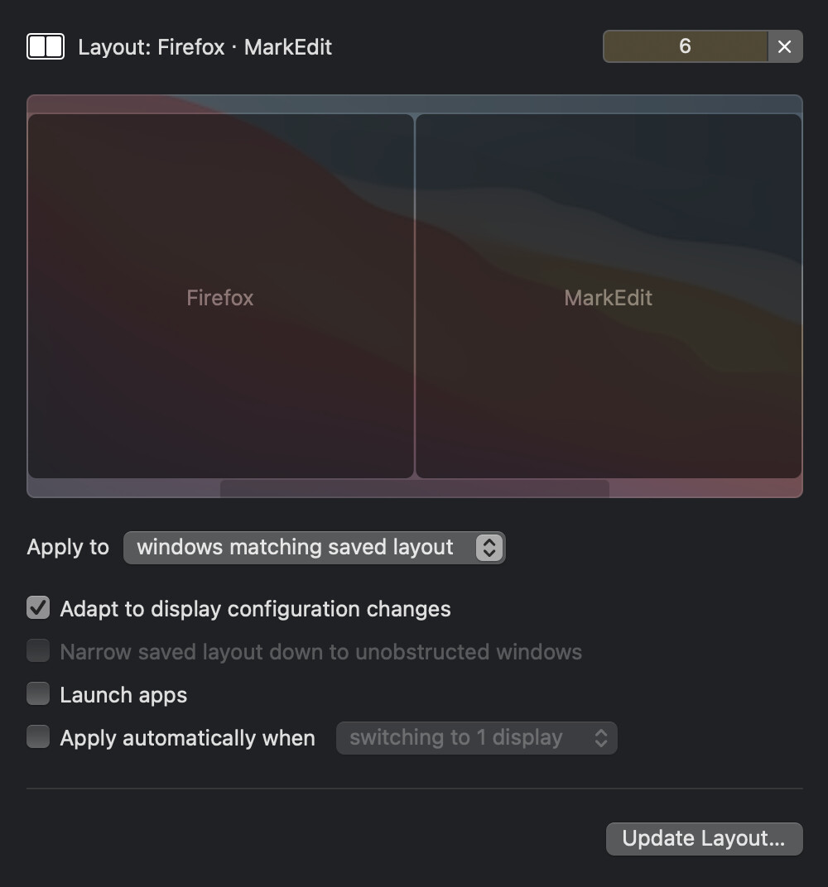Image resolution: width=828 pixels, height=887 pixels.
Task: Click 'Narrow saved layout down to unobstructed windows' text
Action: click(x=320, y=652)
